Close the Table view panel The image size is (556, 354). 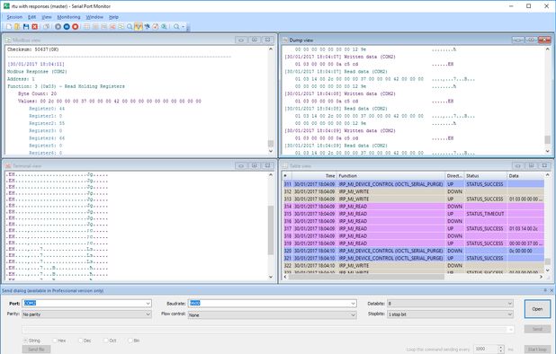[x=544, y=165]
